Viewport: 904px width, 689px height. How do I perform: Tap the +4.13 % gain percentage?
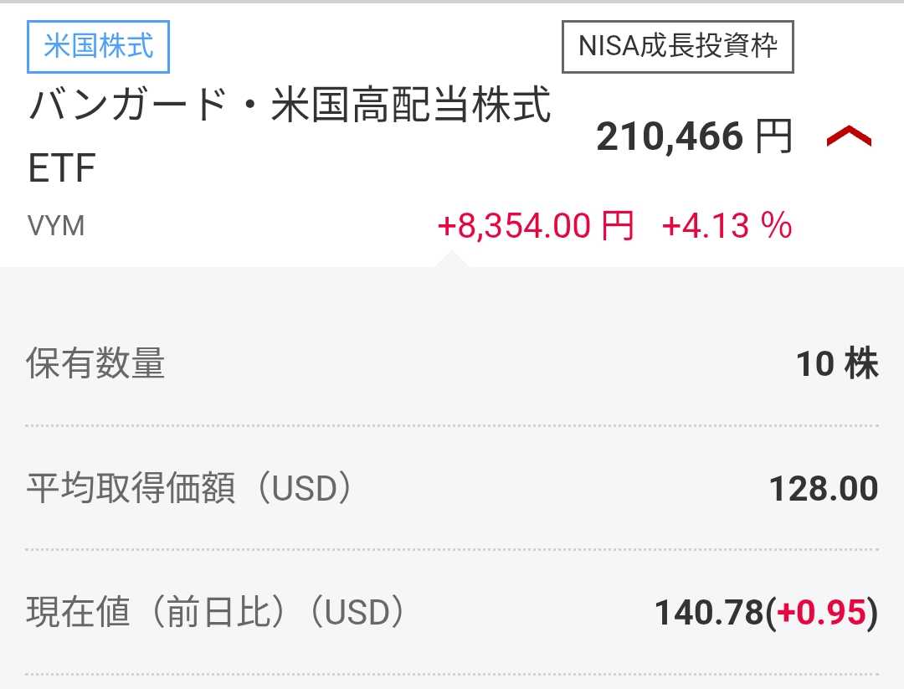click(727, 226)
